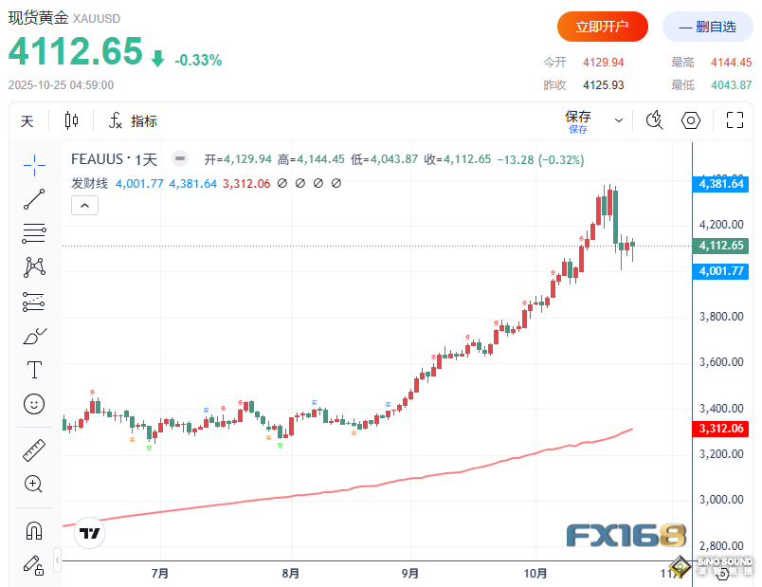The image size is (762, 587).
Task: Click the orange 立即开户 button
Action: click(602, 27)
